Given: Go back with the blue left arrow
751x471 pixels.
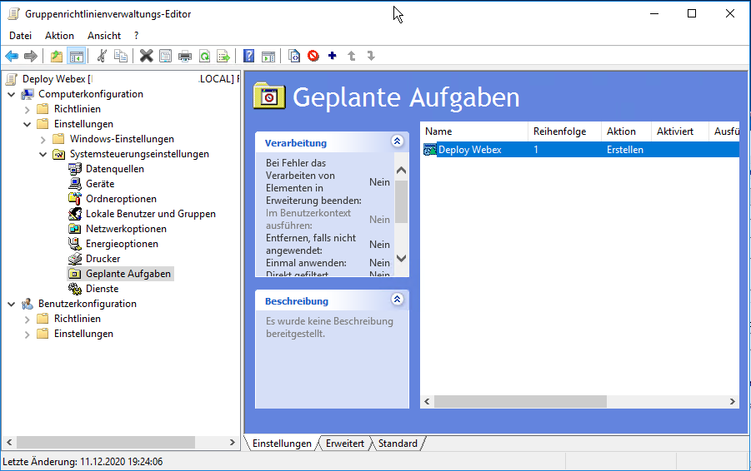Looking at the screenshot, I should tap(12, 57).
